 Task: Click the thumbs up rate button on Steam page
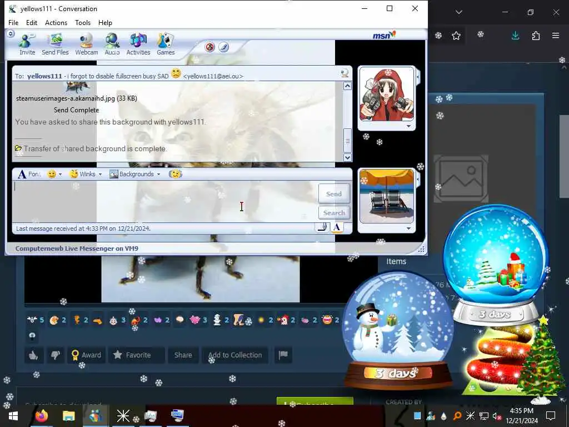34,355
